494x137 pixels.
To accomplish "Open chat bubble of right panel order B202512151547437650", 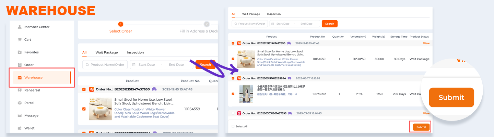I will 289,43.
